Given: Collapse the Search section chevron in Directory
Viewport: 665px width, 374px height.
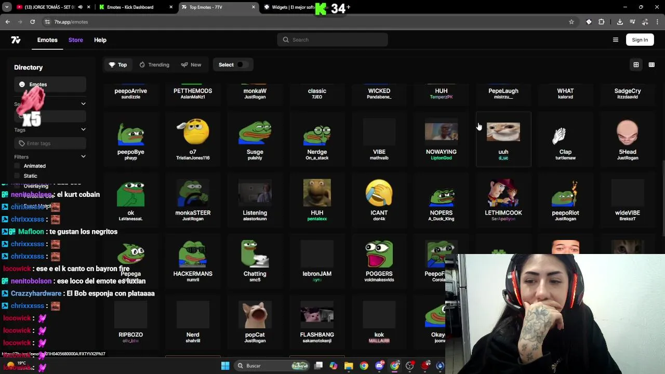Looking at the screenshot, I should (x=83, y=104).
